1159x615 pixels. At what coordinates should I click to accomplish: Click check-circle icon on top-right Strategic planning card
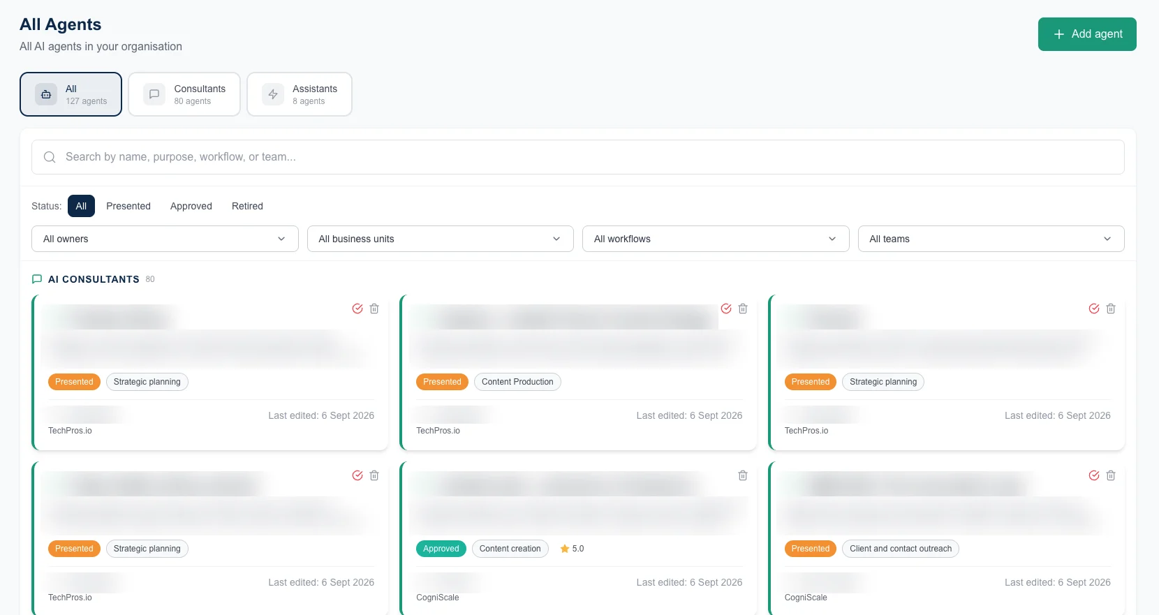1094,309
